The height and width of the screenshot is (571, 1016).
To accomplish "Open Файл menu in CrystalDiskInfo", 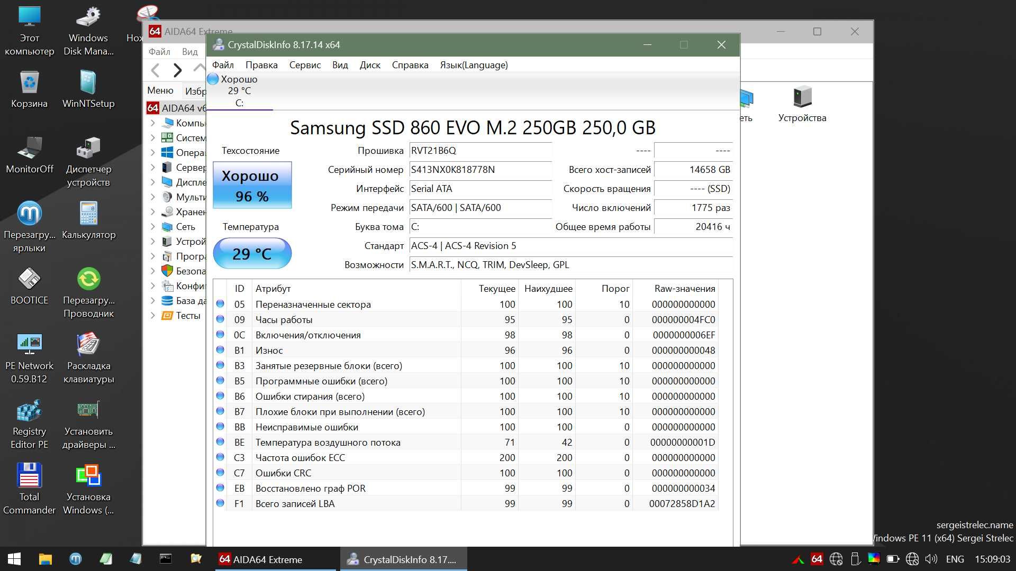I will (223, 65).
